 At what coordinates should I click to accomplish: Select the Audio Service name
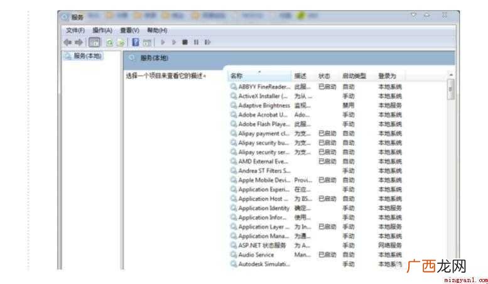[x=256, y=254]
